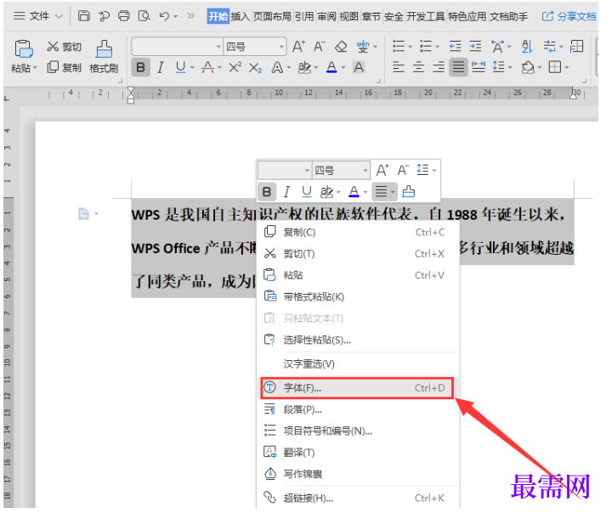Toggle justify alignment in mini toolbar
Image resolution: width=606 pixels, height=513 pixels.
(382, 192)
